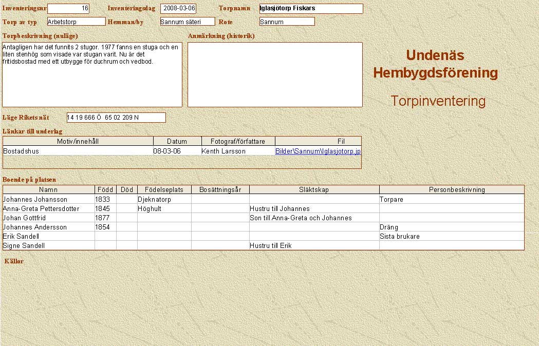
Task: Open the Bilder\Sannum\Iglasjotorp.jp file link
Action: coord(318,151)
